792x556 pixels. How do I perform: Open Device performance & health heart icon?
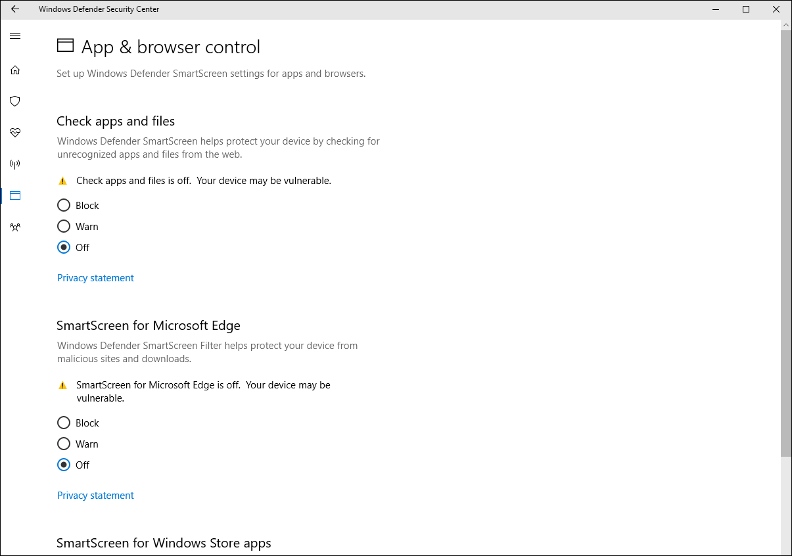[15, 133]
